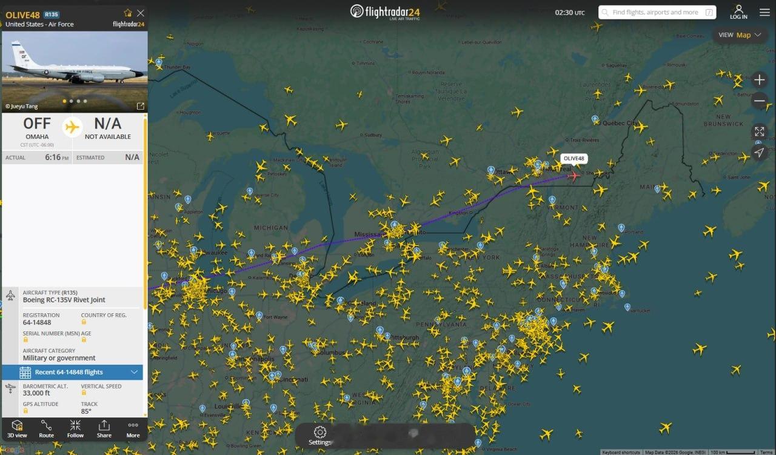Zoom out the map with minus
This screenshot has height=455, width=776.
(760, 101)
